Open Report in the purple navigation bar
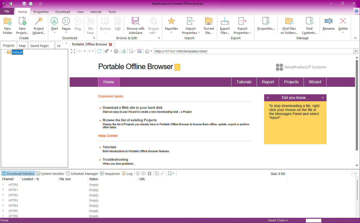Screen dimensions: 360x223 coord(268,82)
